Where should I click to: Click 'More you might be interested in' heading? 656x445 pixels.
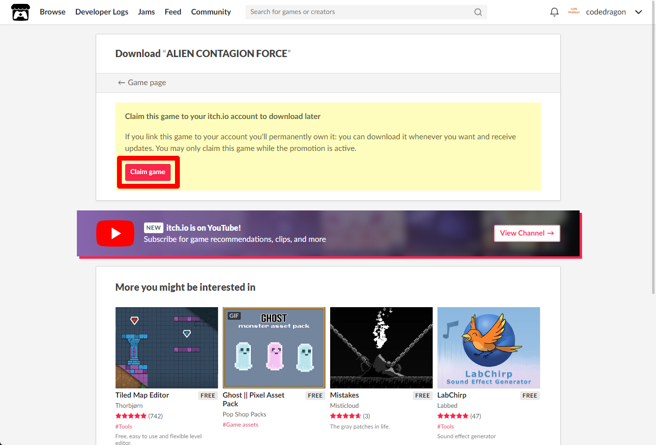tap(186, 287)
